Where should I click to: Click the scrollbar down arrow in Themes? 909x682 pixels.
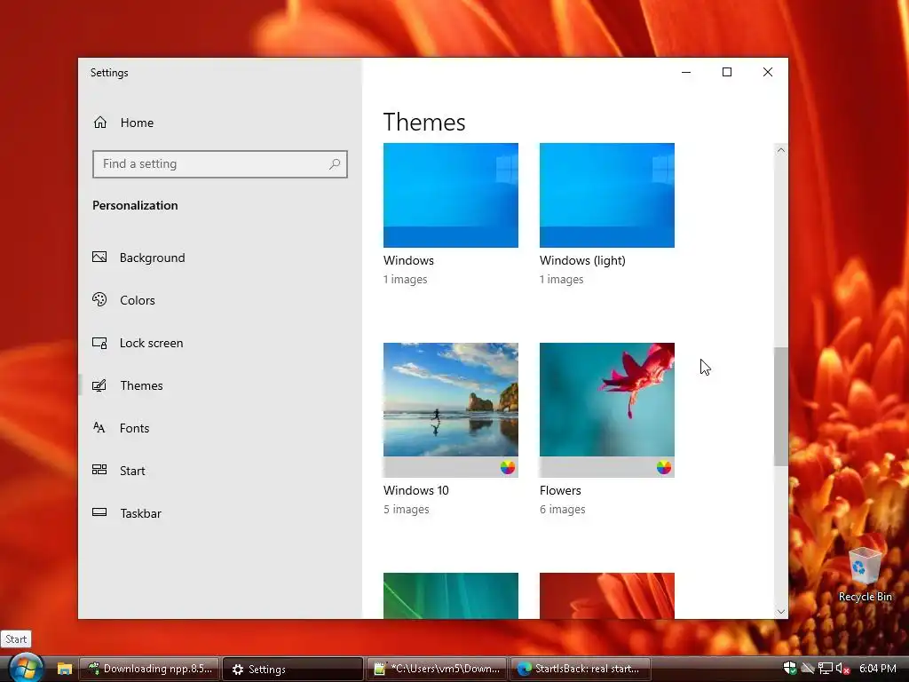[x=781, y=611]
